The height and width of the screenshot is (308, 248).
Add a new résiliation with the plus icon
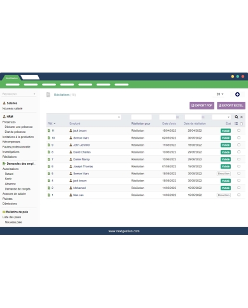tap(237, 94)
